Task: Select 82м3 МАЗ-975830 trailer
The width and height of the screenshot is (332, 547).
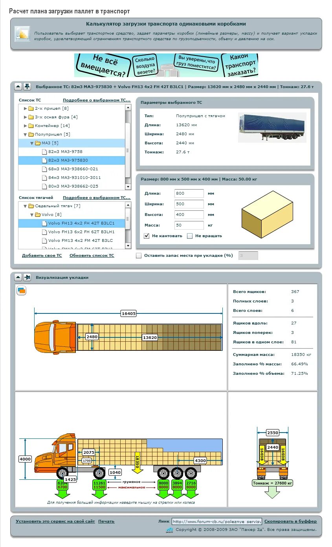Action: [72, 160]
